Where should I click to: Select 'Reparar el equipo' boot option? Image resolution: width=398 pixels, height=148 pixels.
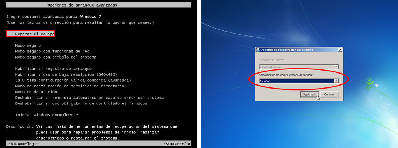[x=30, y=34]
